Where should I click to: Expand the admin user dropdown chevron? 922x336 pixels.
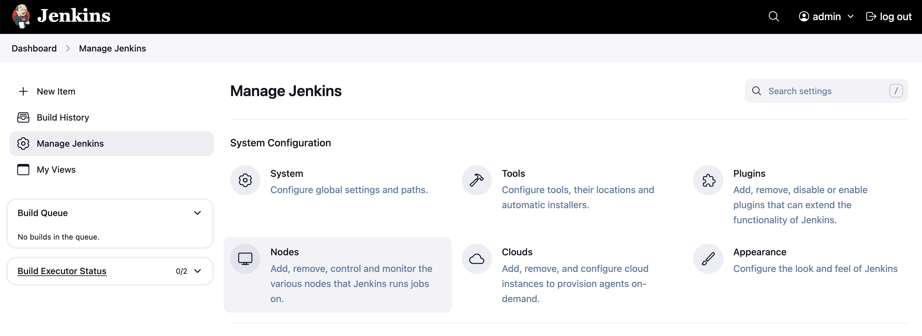click(851, 16)
